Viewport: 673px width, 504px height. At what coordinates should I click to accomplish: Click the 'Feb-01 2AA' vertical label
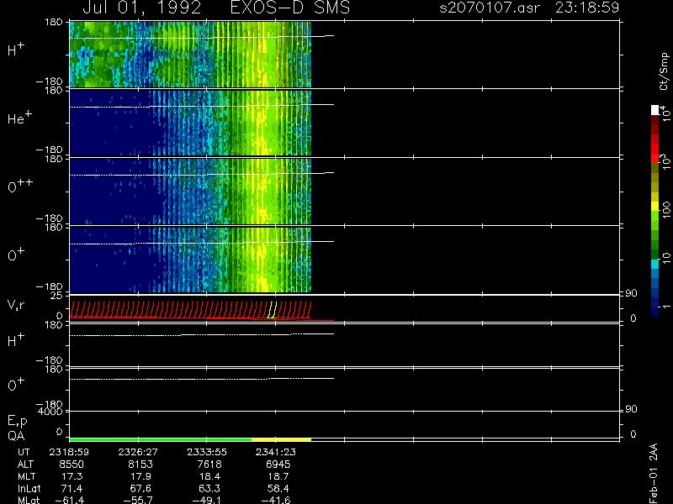click(654, 473)
